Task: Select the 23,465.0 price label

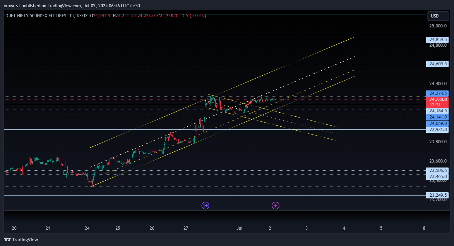Action: (438, 177)
